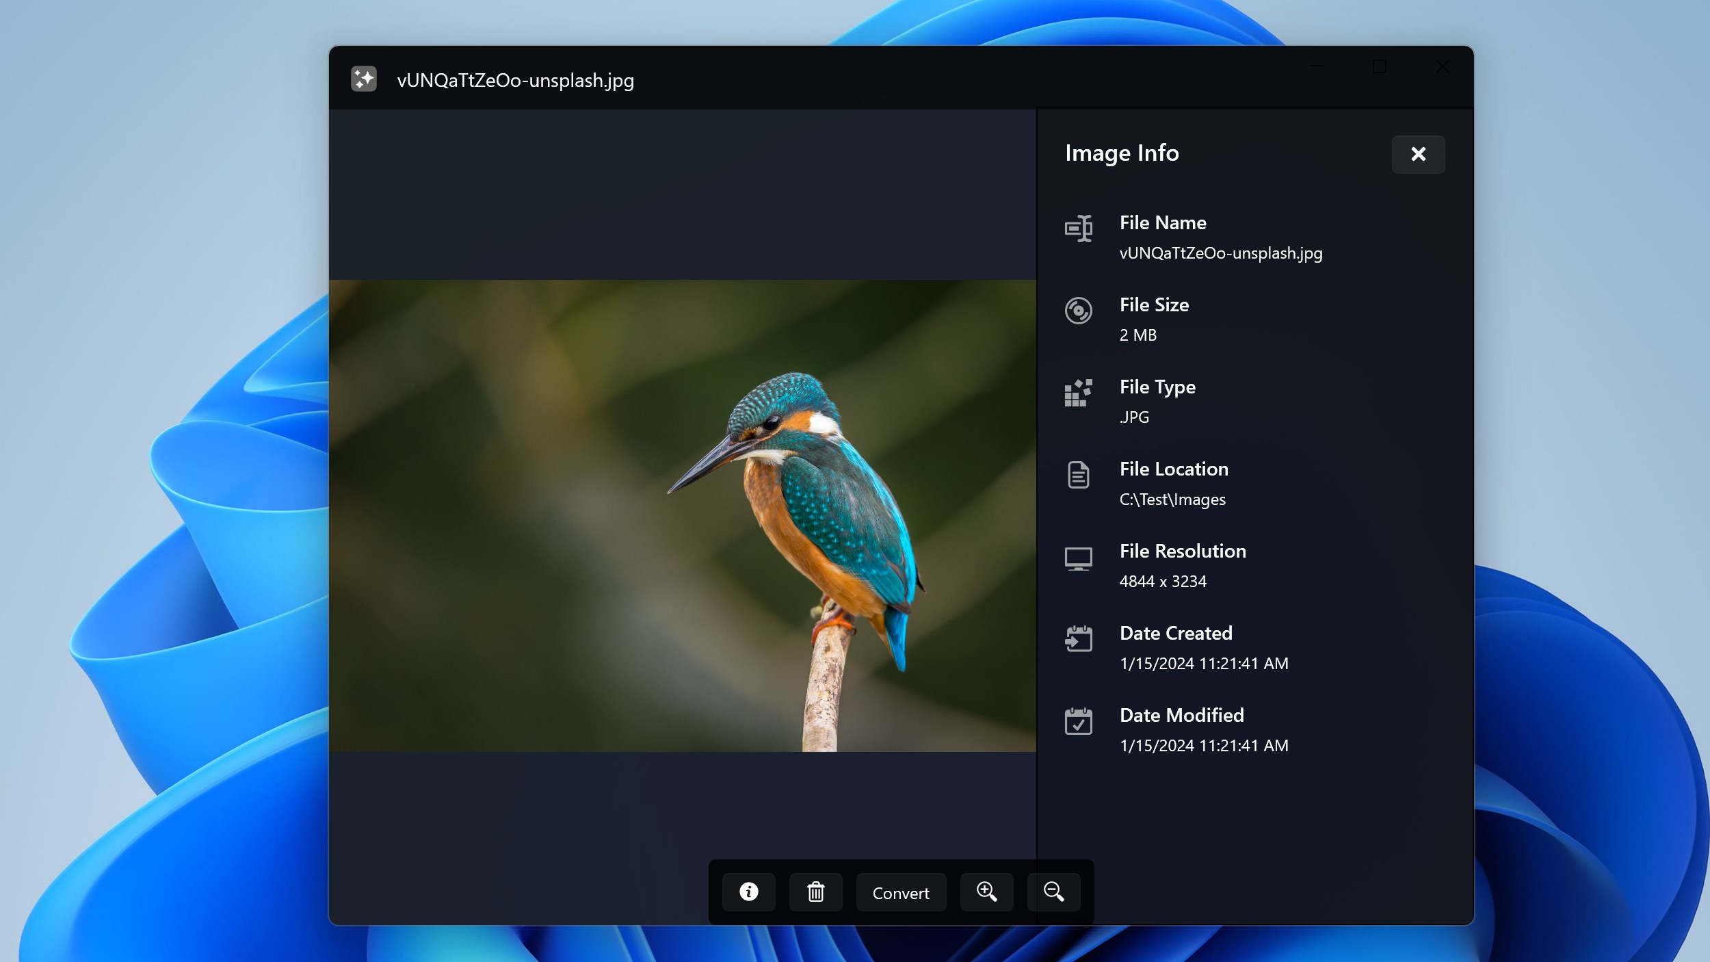Viewport: 1710px width, 962px height.
Task: Click the File Type icon
Action: 1079,393
